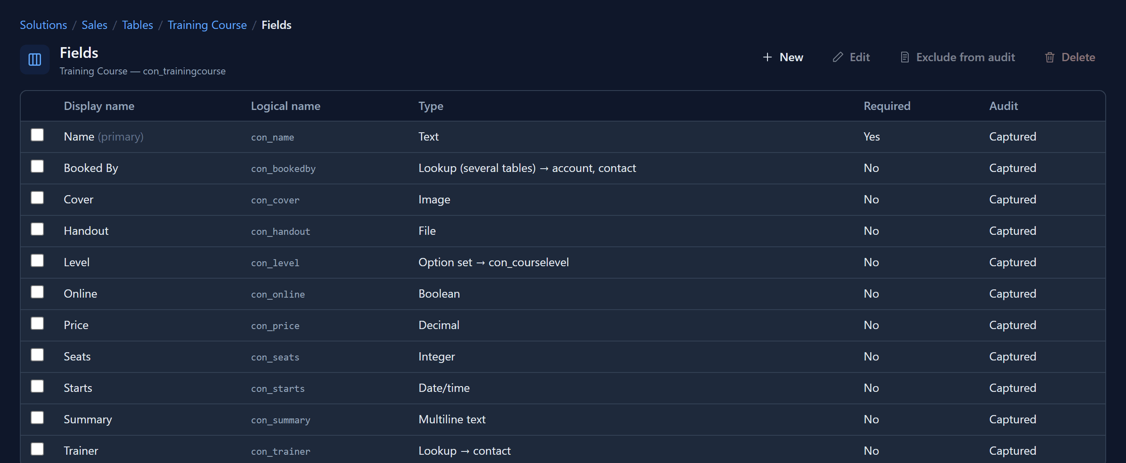Toggle the Level field checkbox
1126x463 pixels.
[37, 260]
